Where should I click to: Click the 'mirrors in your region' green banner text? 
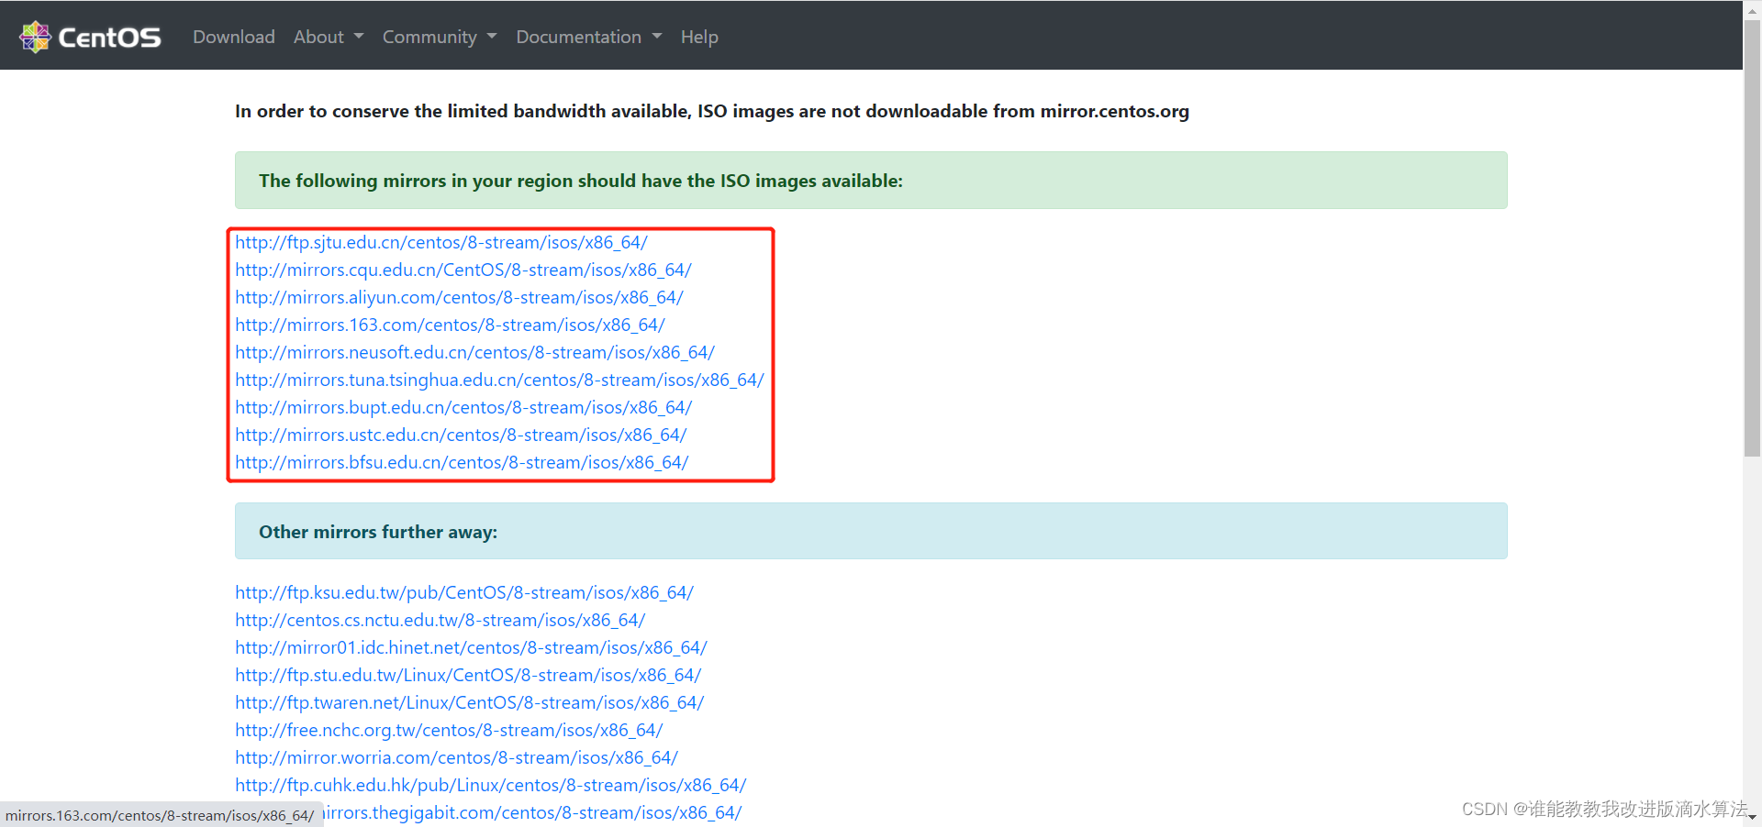coord(581,181)
